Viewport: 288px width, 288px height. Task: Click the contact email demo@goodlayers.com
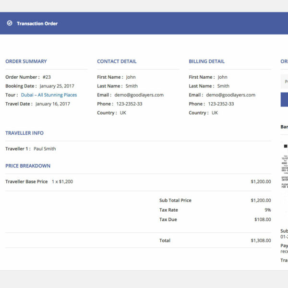(x=139, y=95)
